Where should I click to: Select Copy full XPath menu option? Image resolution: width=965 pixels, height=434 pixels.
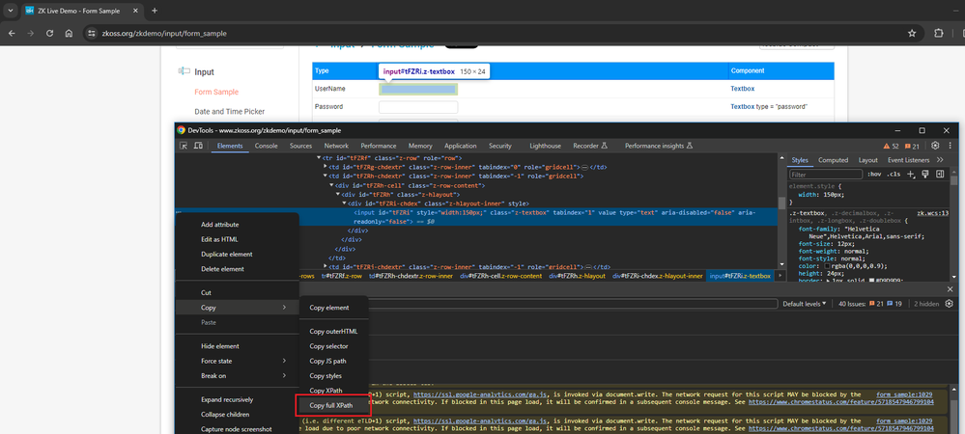point(332,405)
